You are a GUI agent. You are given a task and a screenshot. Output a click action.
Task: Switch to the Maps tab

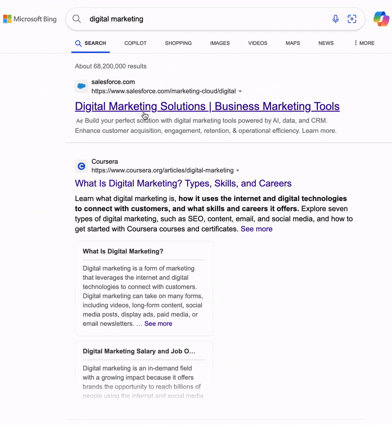(x=293, y=43)
